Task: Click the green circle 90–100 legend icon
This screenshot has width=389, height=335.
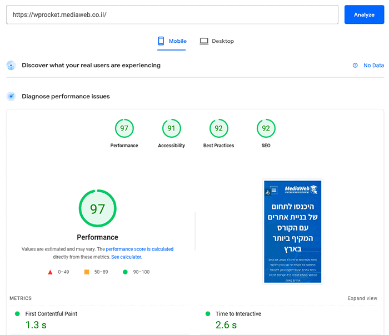Action: 125,272
